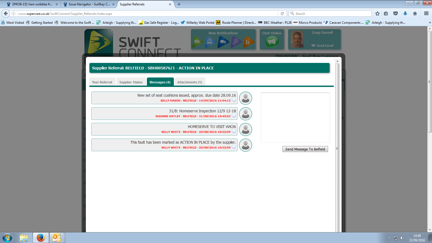
Task: Open the Firefox hamburger menu
Action: pos(426,13)
